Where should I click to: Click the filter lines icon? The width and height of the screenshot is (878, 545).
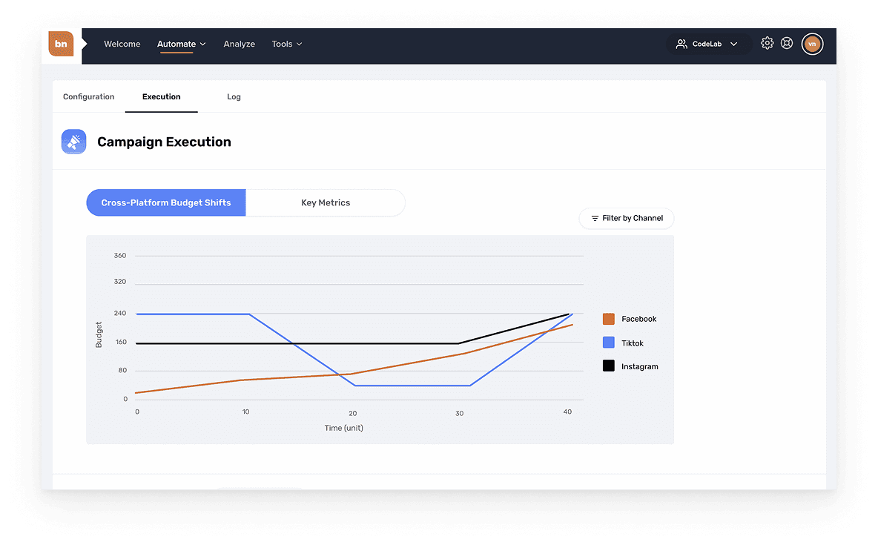click(x=595, y=219)
